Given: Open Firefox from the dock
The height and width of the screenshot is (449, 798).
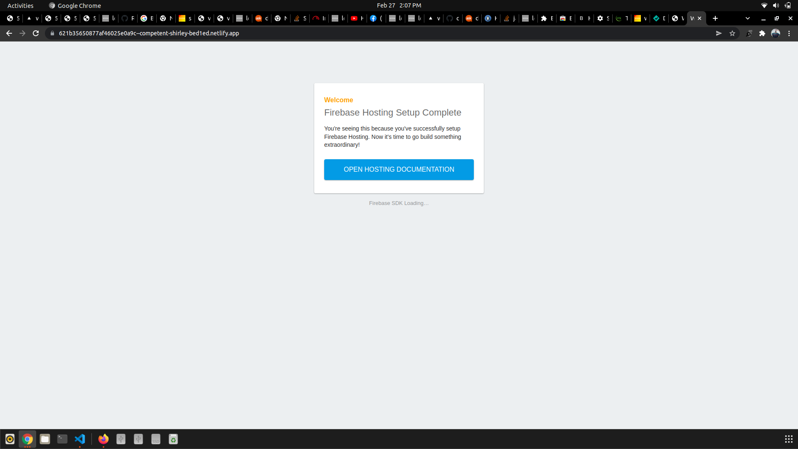Looking at the screenshot, I should tap(103, 439).
